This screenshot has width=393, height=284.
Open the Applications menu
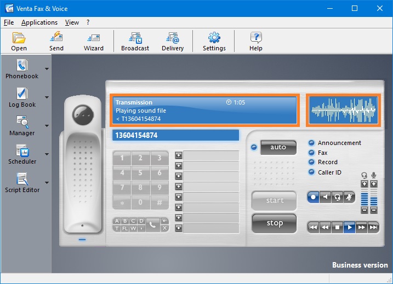(x=39, y=22)
